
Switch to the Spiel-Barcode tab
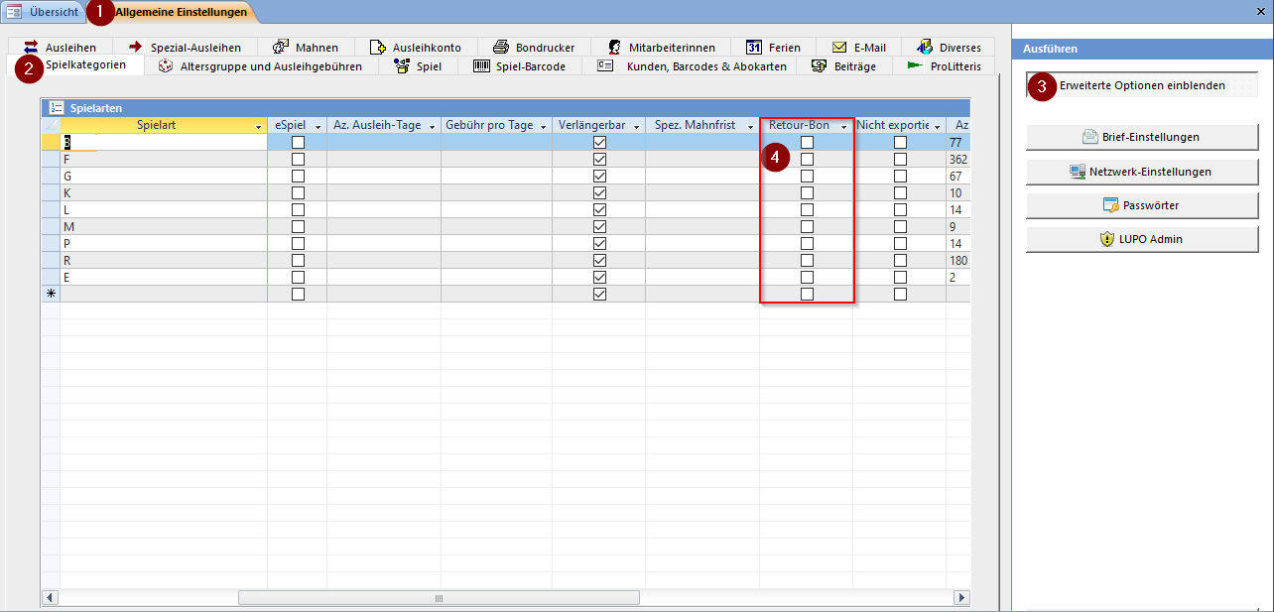pyautogui.click(x=519, y=66)
